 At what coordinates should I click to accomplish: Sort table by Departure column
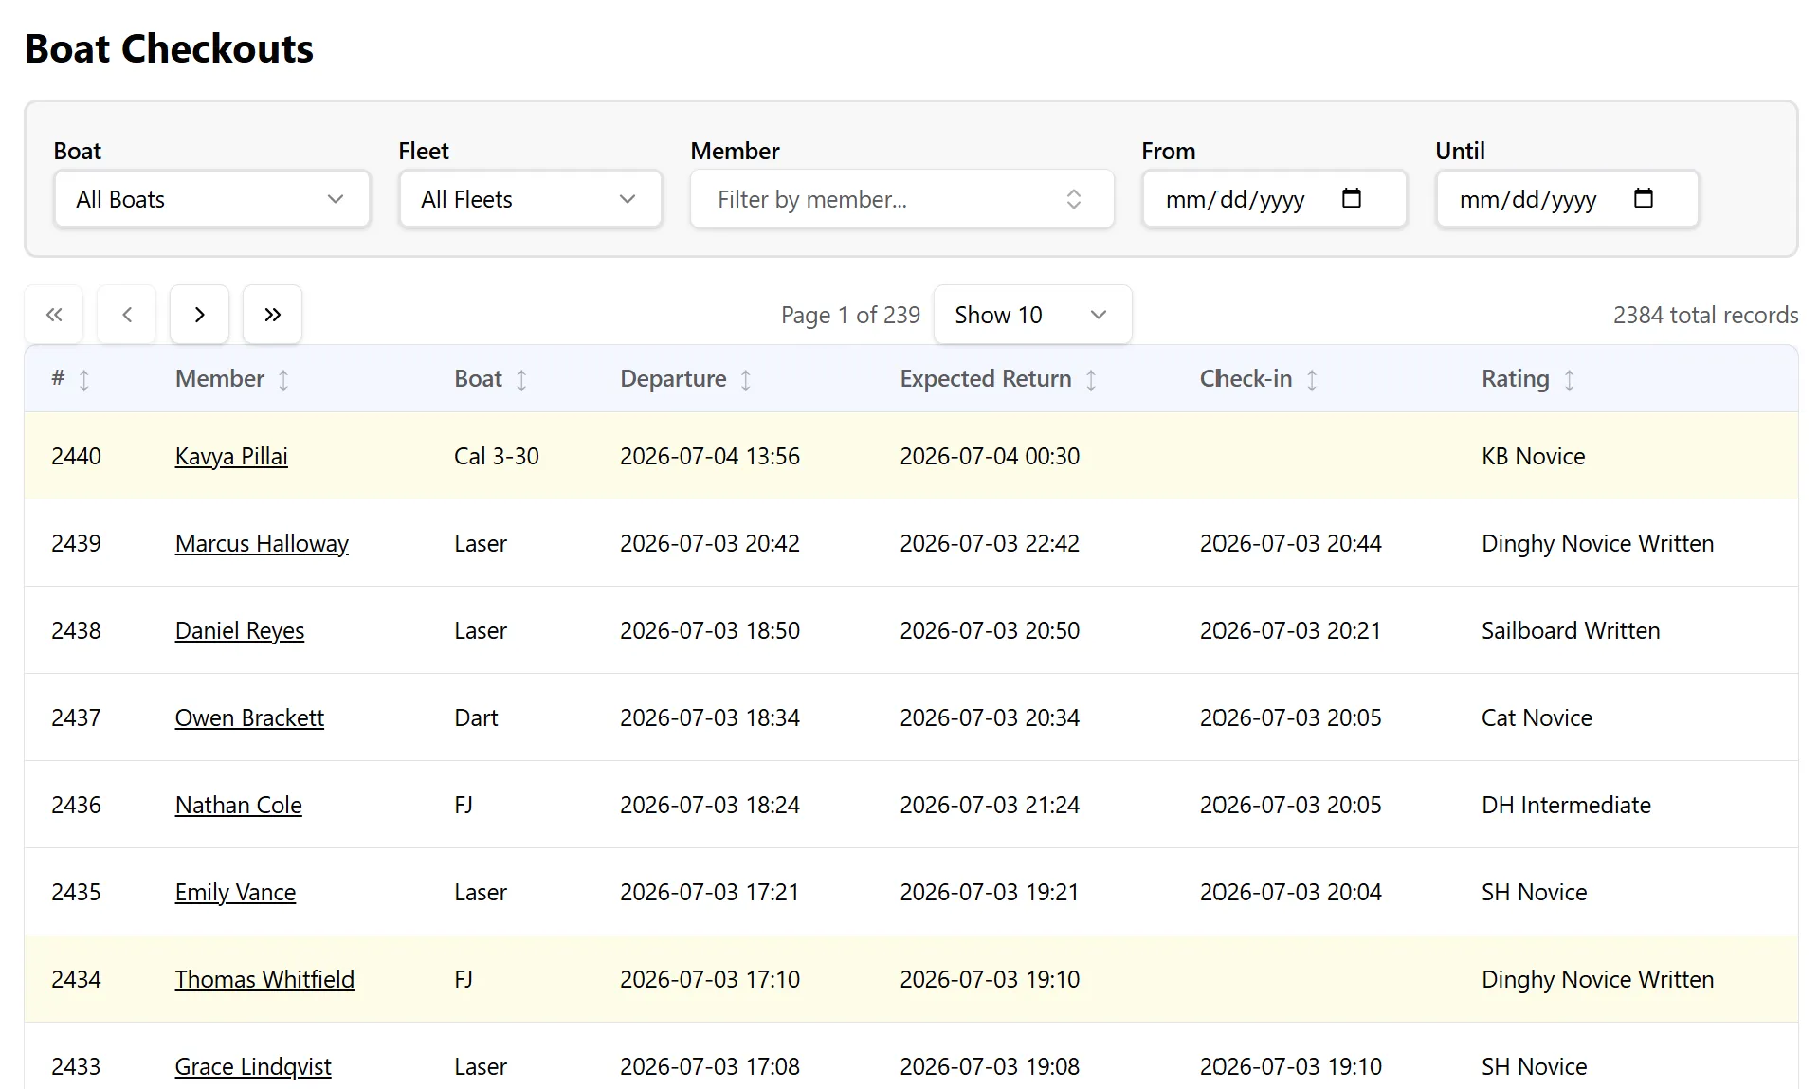[746, 380]
